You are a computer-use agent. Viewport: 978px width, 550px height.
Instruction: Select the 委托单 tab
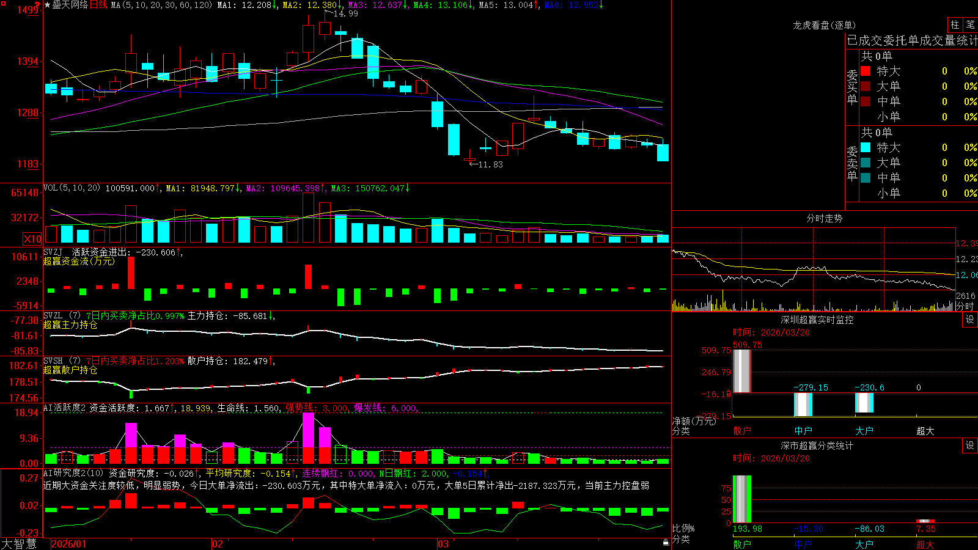[901, 40]
